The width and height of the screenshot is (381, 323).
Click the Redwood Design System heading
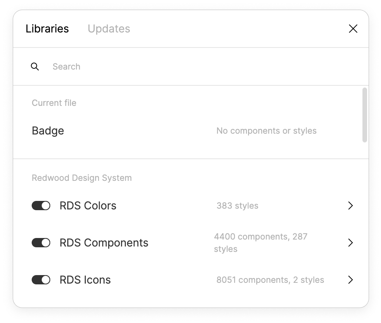pos(82,178)
